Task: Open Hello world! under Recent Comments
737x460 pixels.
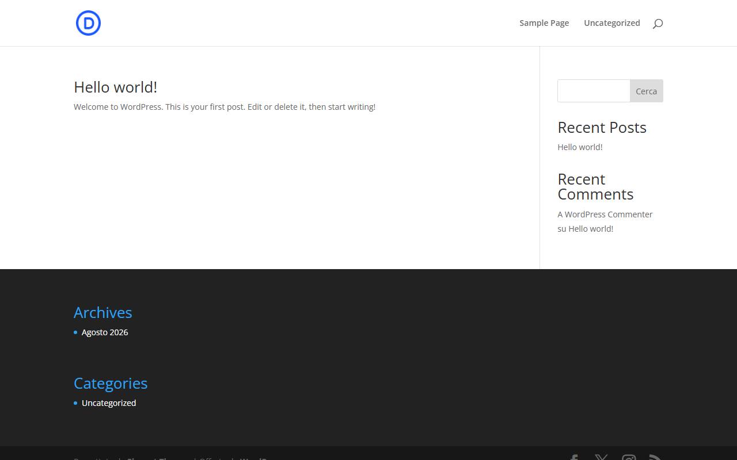Action: pyautogui.click(x=591, y=229)
